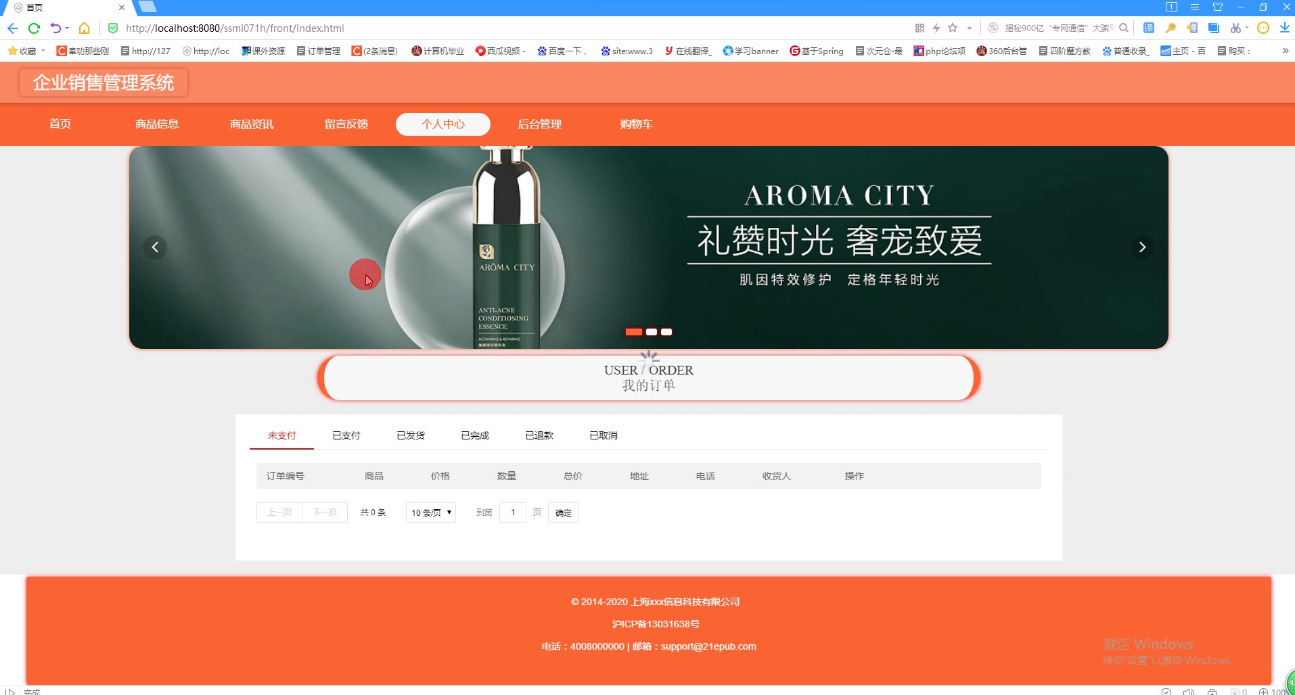Open the browser hamburger menu

pos(1195,7)
